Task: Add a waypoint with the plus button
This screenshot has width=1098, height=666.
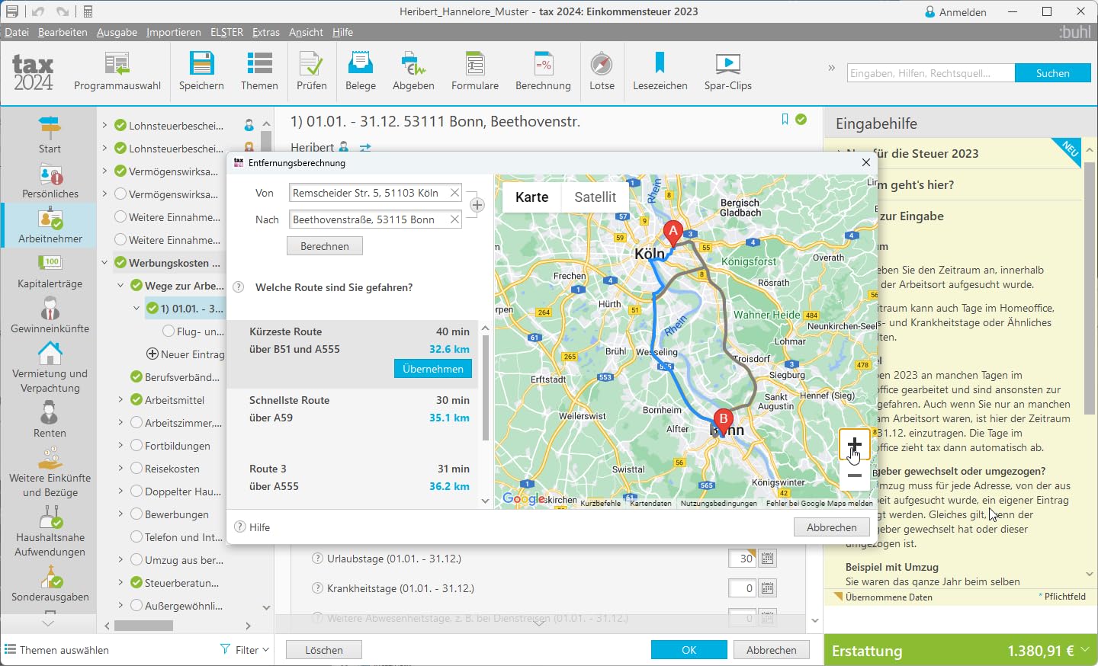Action: pos(477,205)
